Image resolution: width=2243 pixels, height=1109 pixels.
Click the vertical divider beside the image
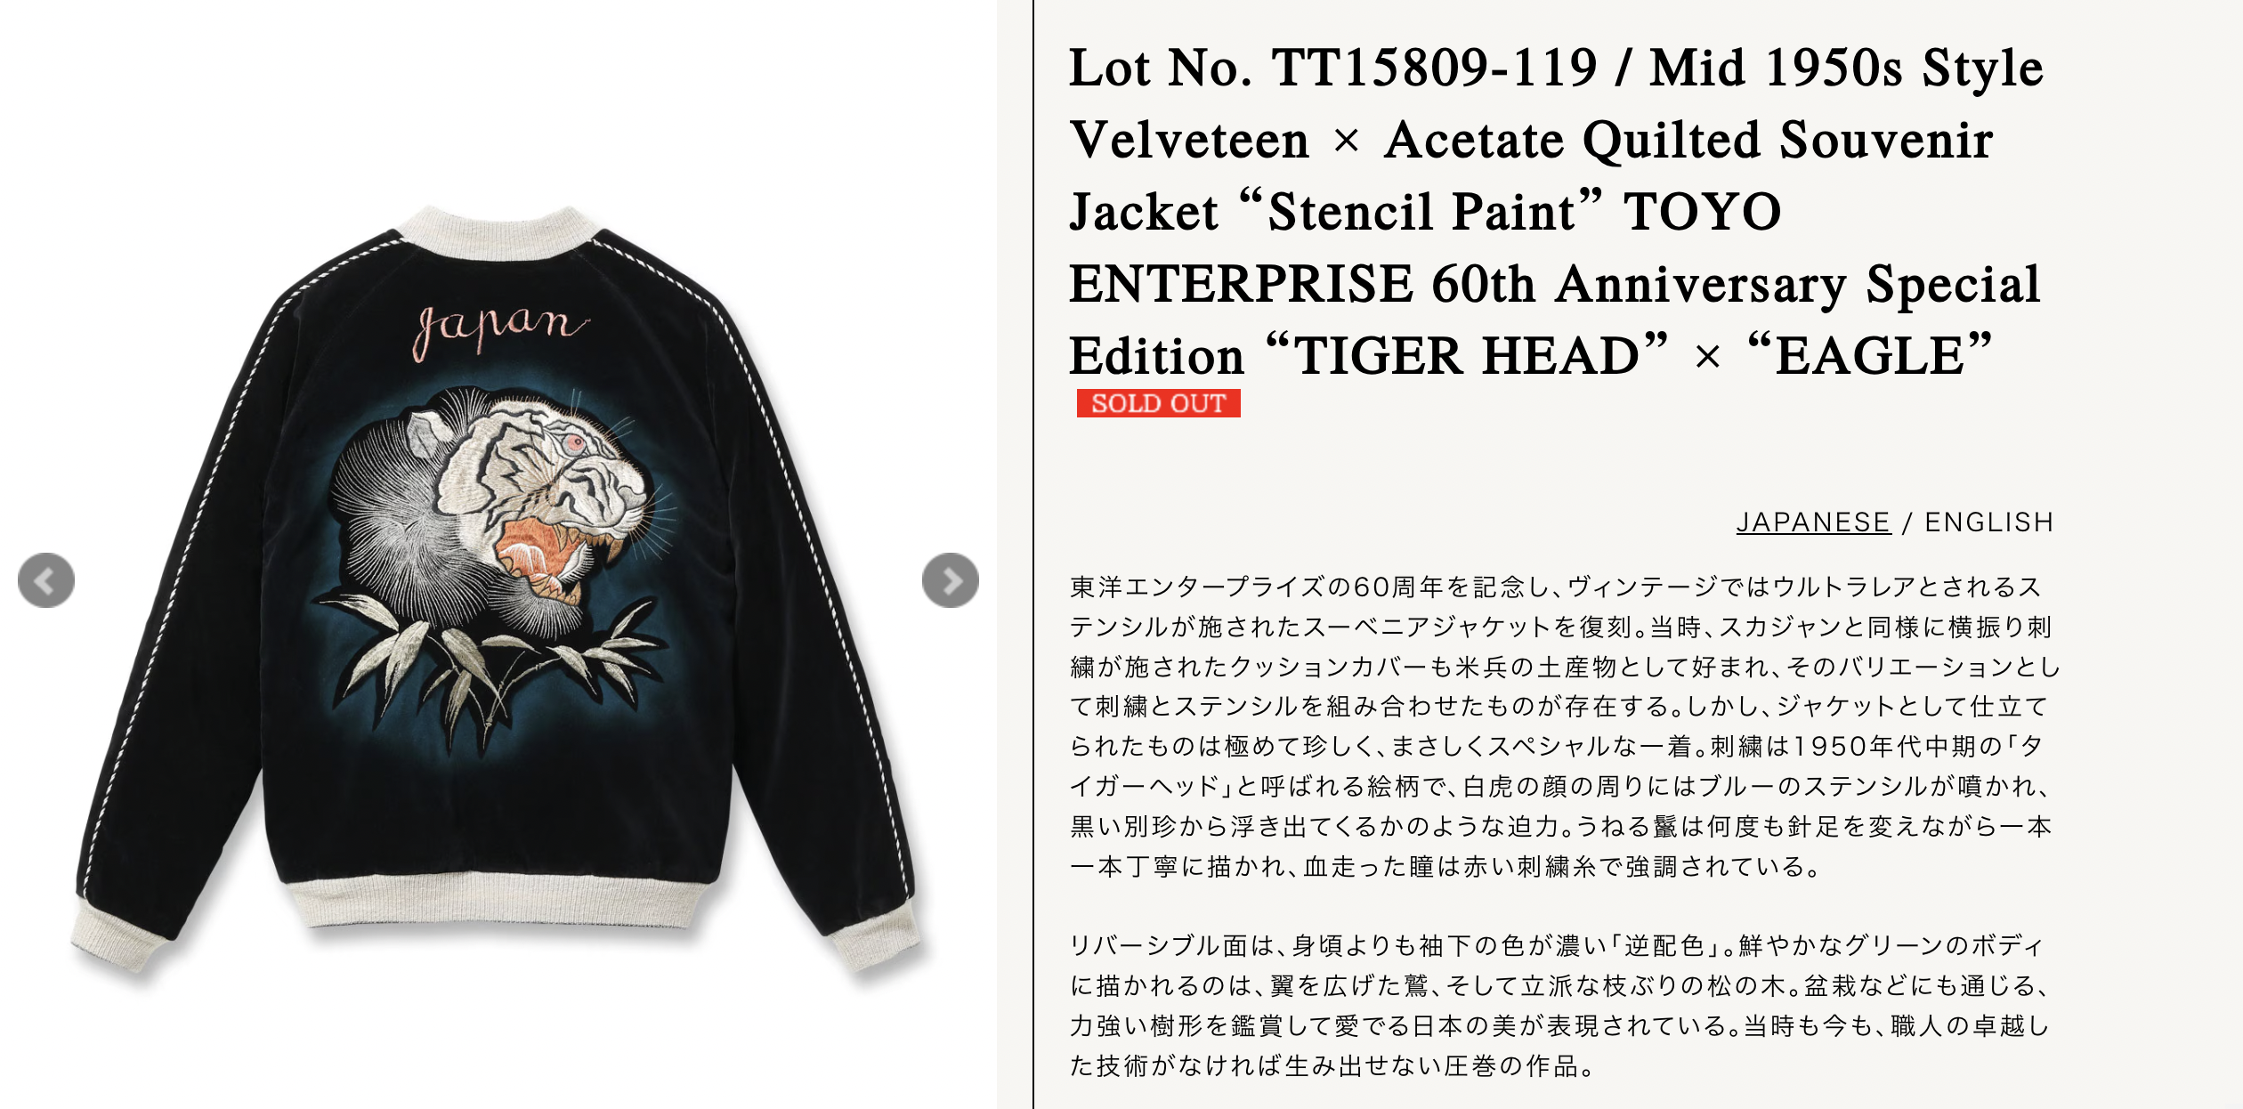1032,554
